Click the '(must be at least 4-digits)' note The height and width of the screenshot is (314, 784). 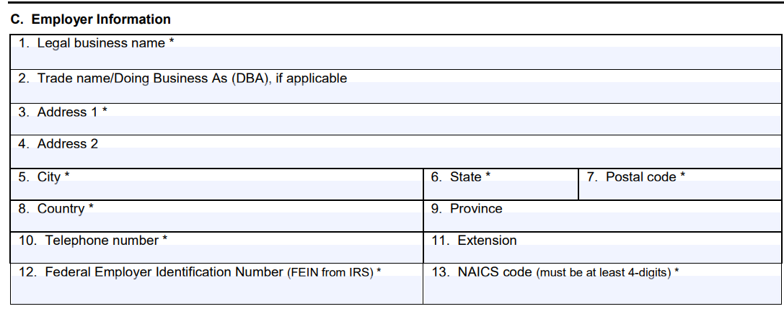point(604,273)
